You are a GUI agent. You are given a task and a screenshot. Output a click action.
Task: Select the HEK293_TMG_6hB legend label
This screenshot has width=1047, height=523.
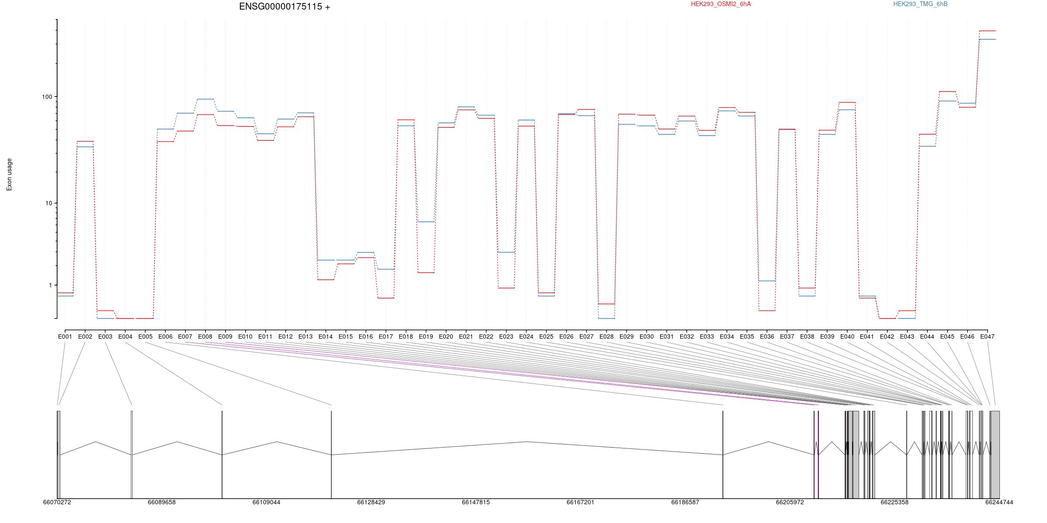point(920,4)
